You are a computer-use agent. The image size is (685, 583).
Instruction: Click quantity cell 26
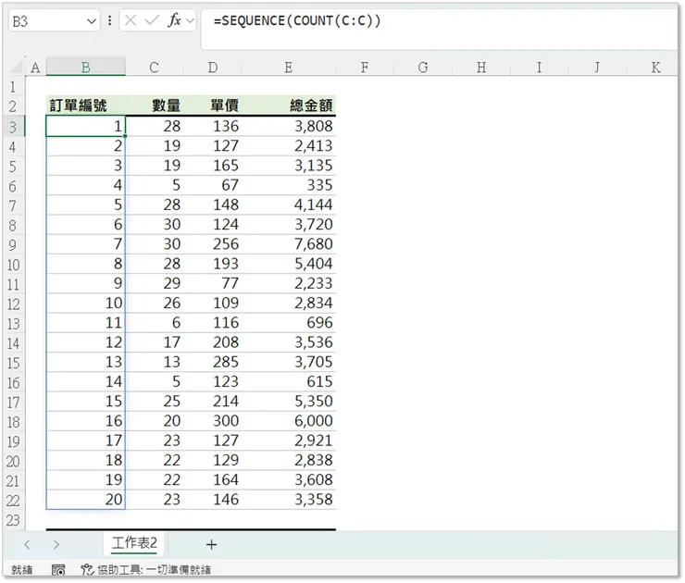[x=155, y=304]
